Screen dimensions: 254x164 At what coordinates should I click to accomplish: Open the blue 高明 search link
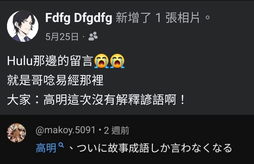coord(46,148)
